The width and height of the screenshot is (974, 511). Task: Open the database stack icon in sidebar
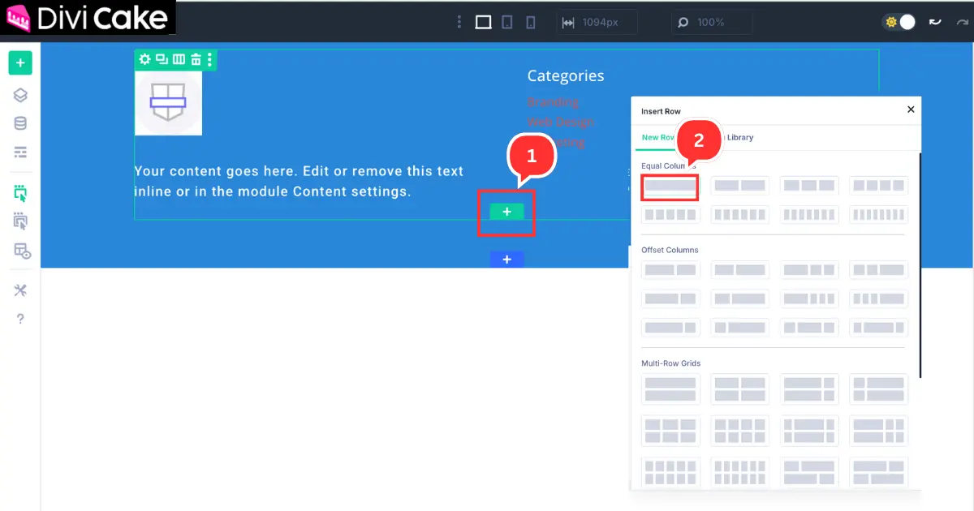point(20,123)
